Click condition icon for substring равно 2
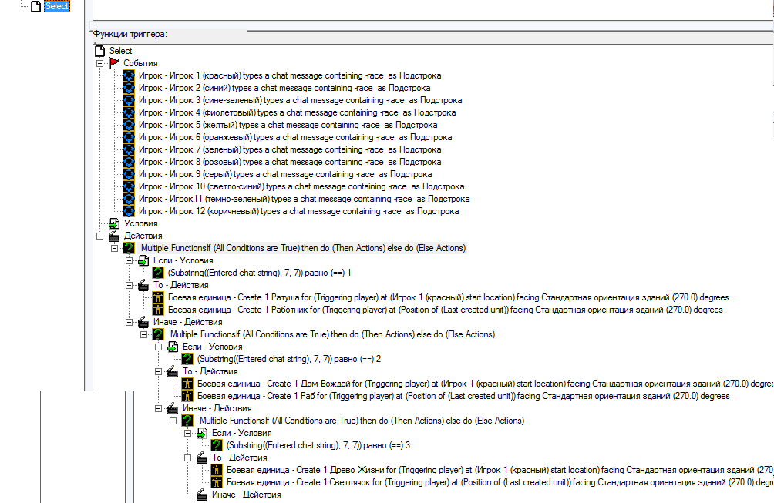774x503 pixels. [187, 359]
